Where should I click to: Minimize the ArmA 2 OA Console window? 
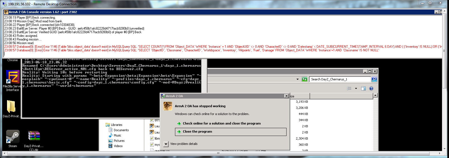(436, 12)
